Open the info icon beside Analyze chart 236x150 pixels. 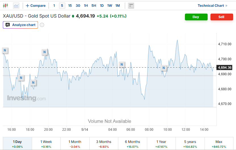click(42, 25)
